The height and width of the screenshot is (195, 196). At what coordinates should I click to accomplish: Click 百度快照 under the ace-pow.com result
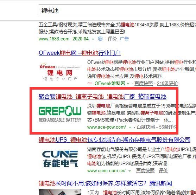pos(146,127)
